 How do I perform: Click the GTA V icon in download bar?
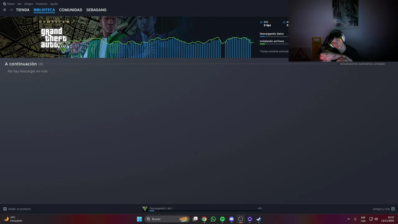[145, 209]
